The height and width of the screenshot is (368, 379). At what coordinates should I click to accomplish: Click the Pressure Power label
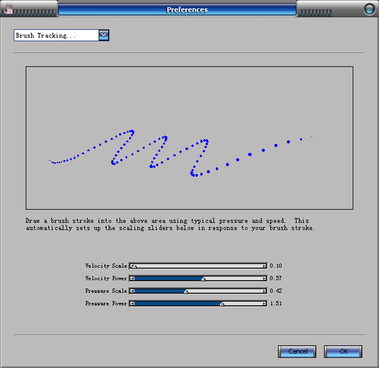click(x=106, y=303)
